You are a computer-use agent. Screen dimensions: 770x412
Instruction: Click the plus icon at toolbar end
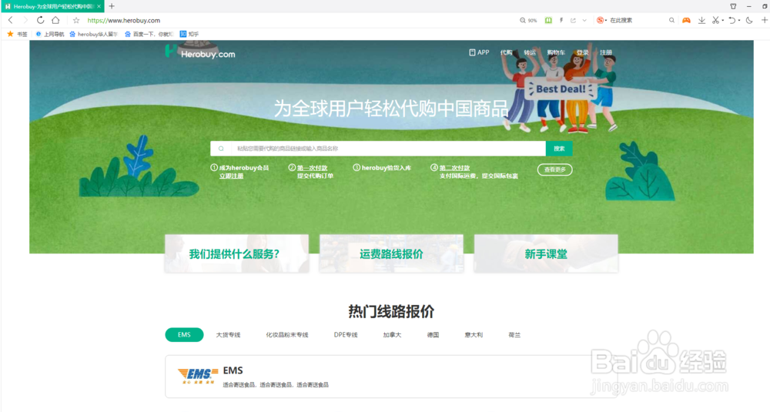(x=765, y=20)
